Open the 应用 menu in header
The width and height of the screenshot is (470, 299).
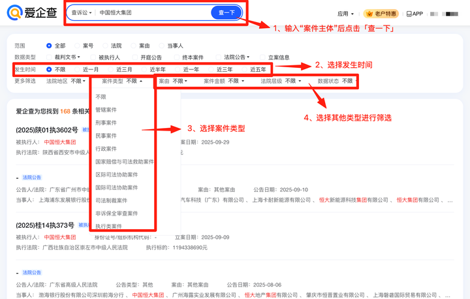[x=346, y=14]
